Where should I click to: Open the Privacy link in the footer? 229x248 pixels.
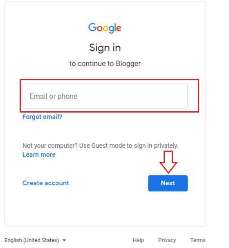[x=167, y=240]
